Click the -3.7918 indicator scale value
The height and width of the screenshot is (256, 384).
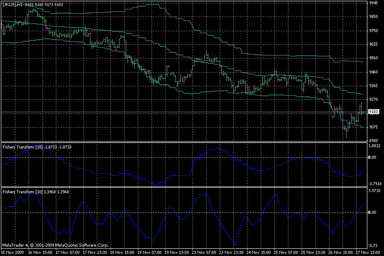374,184
